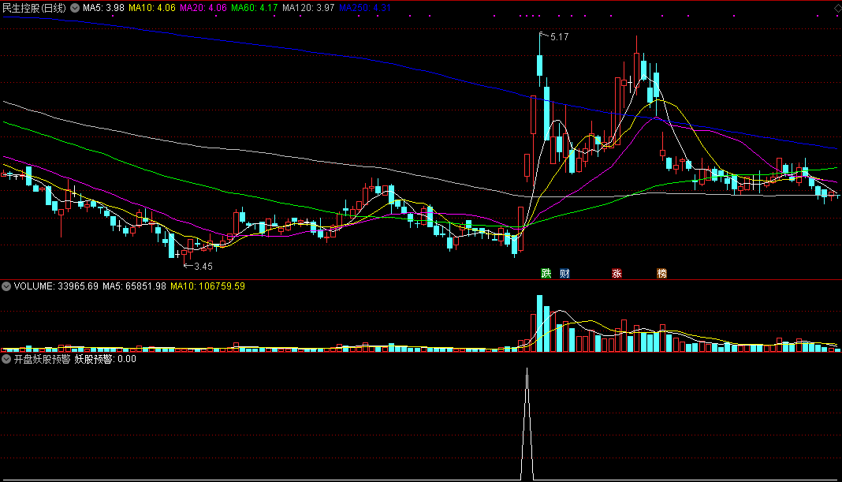Click the 3.45 low price label
Screen dimensions: 842x482
(x=203, y=267)
